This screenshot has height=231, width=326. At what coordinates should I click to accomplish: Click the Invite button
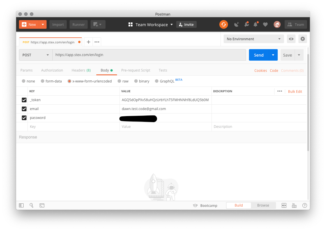tap(186, 24)
